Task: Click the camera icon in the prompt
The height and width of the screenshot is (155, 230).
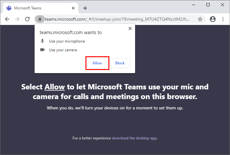Action: [x=42, y=50]
